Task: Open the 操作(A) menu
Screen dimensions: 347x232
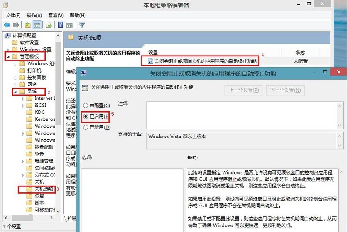Action: tap(34, 15)
